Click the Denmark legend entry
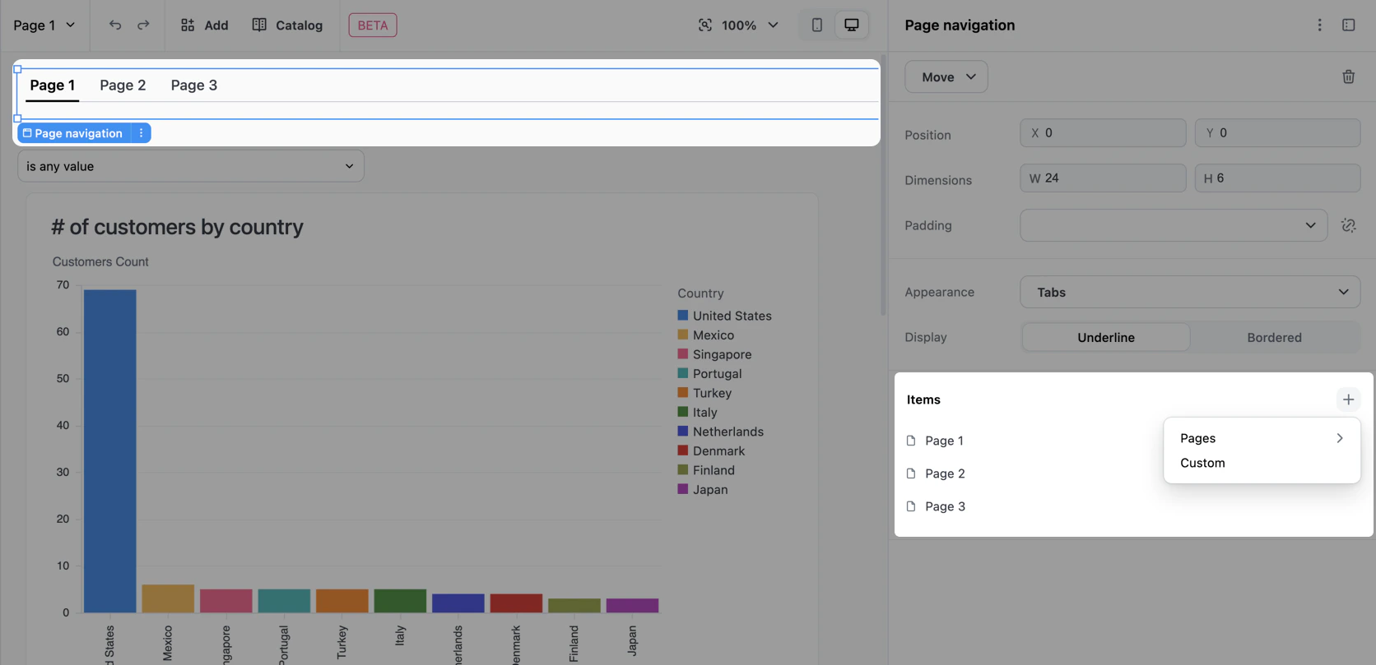The width and height of the screenshot is (1376, 665). (x=711, y=450)
